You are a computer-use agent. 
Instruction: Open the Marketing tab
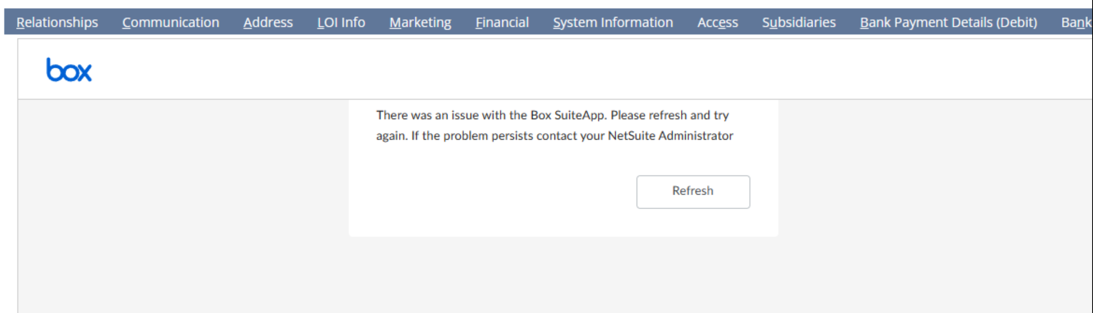click(x=420, y=22)
